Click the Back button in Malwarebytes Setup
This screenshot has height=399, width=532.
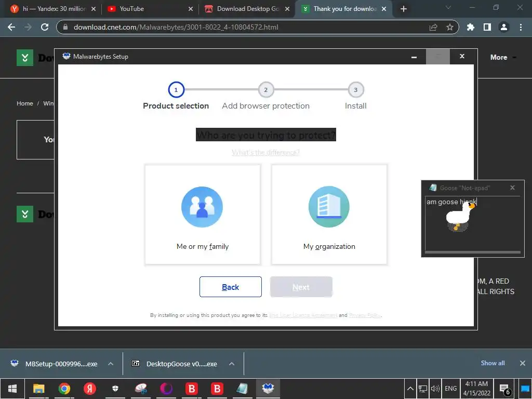click(230, 287)
